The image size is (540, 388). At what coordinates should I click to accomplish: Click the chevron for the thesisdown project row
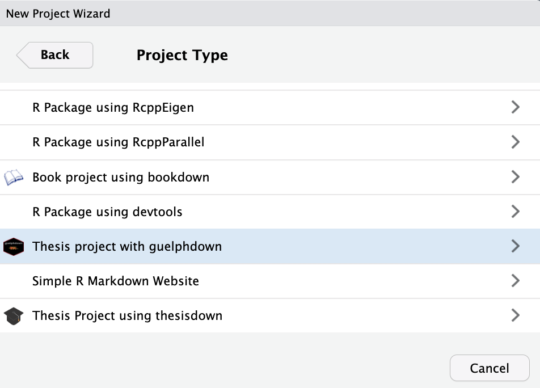coord(515,315)
